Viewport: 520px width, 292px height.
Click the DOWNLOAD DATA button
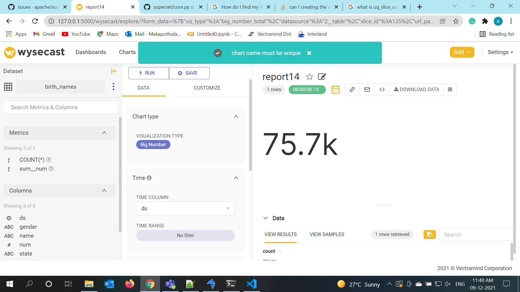[416, 89]
